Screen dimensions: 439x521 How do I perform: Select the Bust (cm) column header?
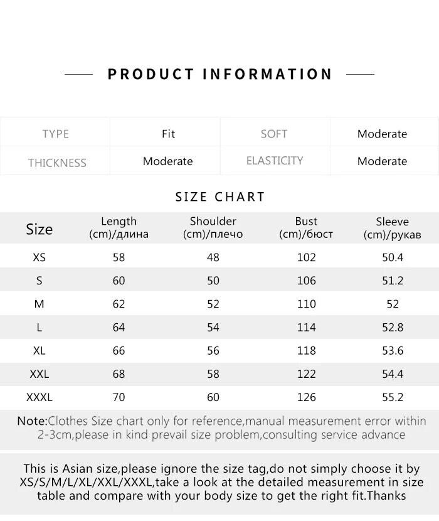coord(306,228)
